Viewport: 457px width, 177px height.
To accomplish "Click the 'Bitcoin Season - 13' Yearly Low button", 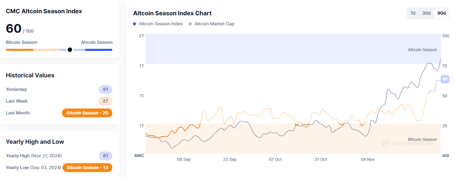I will pyautogui.click(x=87, y=168).
